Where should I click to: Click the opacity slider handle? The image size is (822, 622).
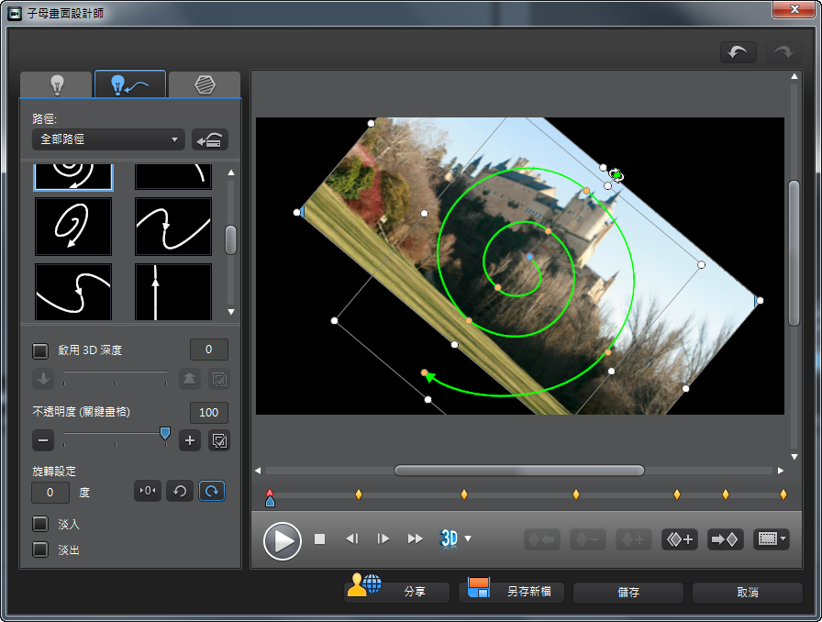click(x=165, y=433)
